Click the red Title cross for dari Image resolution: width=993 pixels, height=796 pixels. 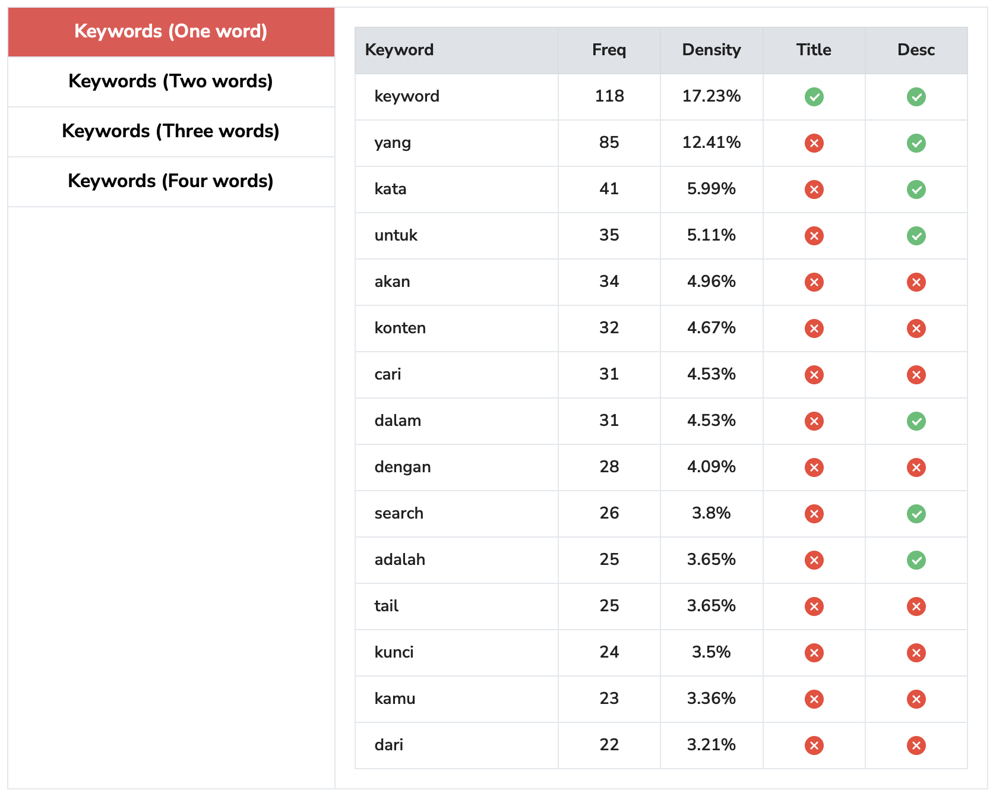click(x=814, y=746)
